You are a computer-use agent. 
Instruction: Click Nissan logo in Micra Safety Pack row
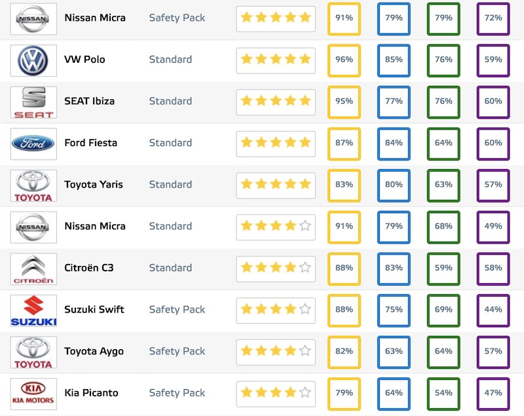33,18
